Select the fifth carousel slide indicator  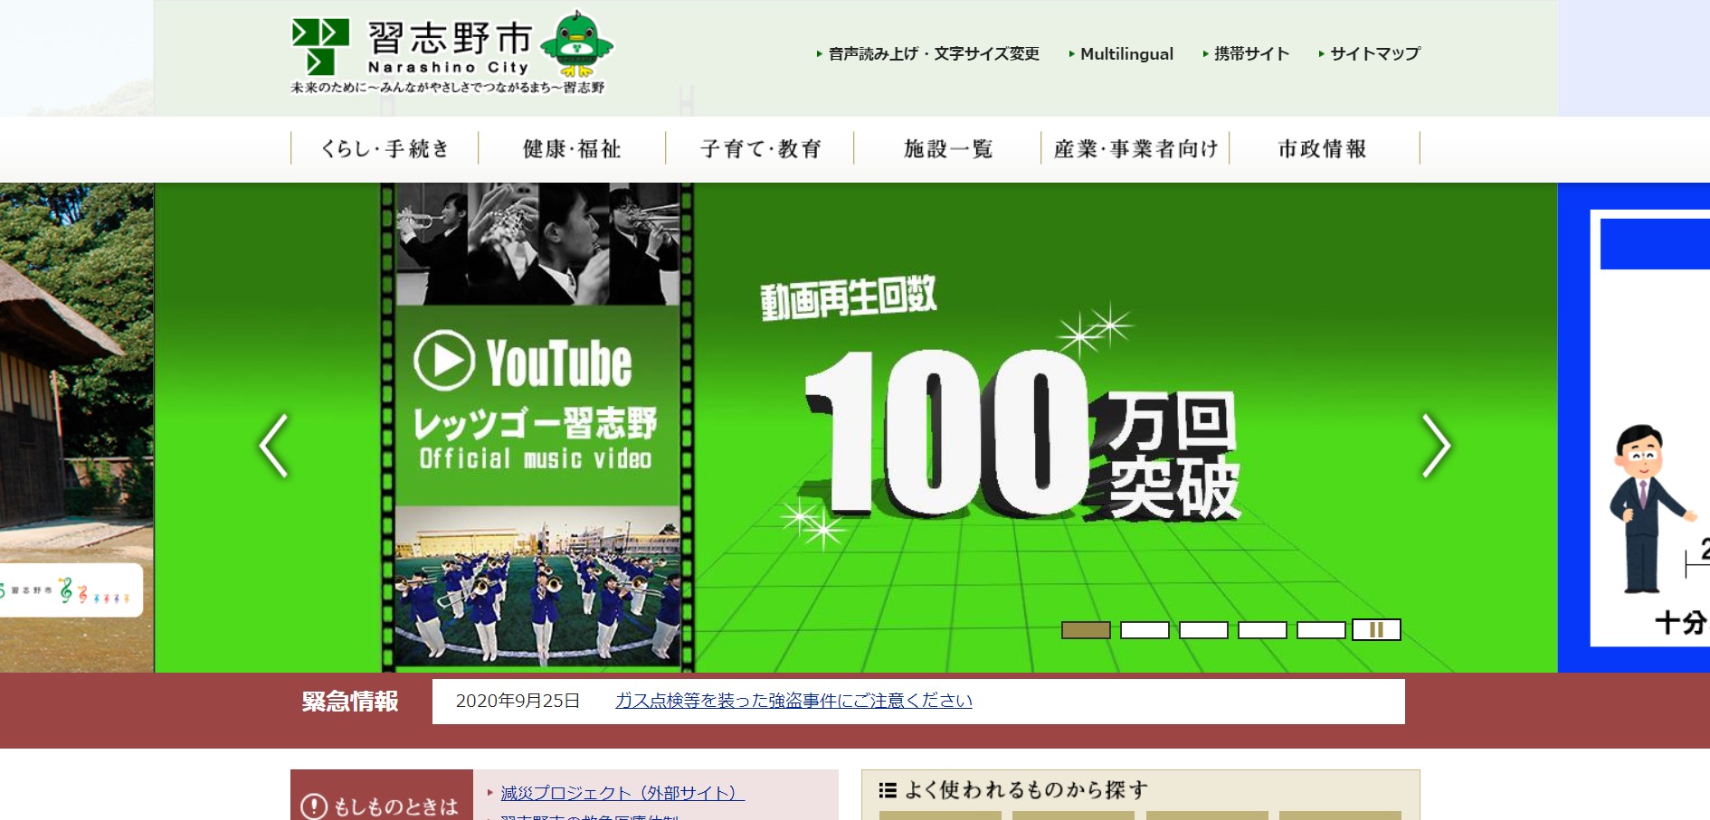1321,630
